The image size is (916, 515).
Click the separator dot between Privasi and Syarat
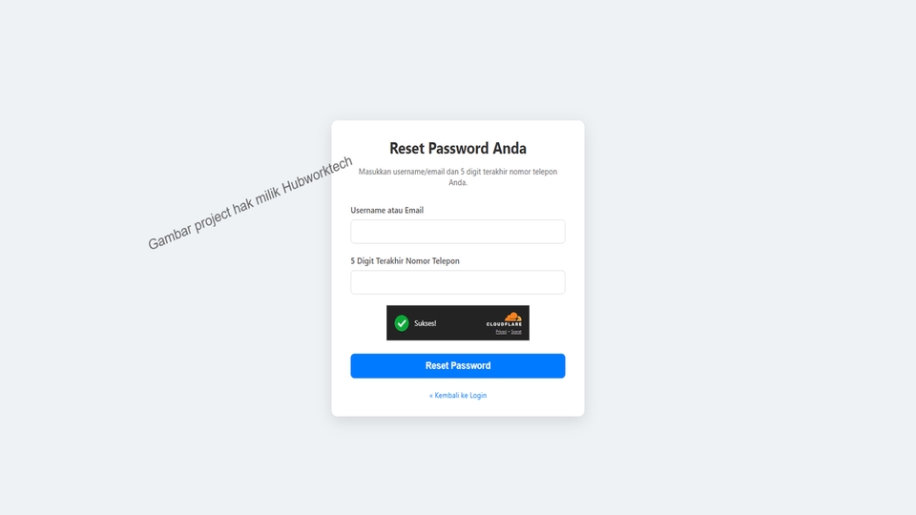[x=509, y=332]
